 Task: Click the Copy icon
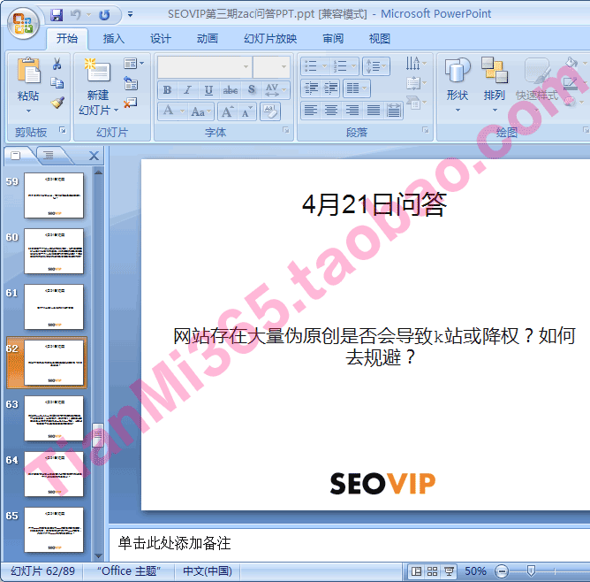pos(57,82)
